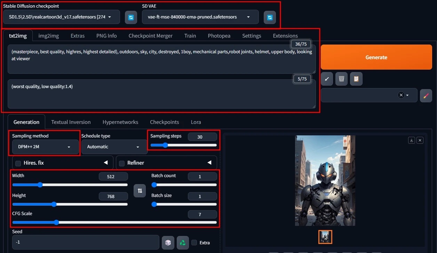Image resolution: width=437 pixels, height=253 pixels.
Task: Open the PNG Info tab
Action: point(106,36)
